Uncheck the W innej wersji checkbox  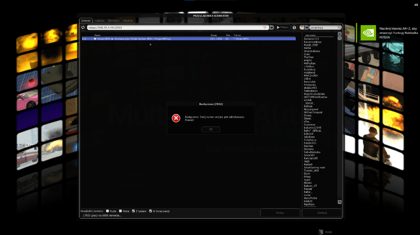coord(150,211)
